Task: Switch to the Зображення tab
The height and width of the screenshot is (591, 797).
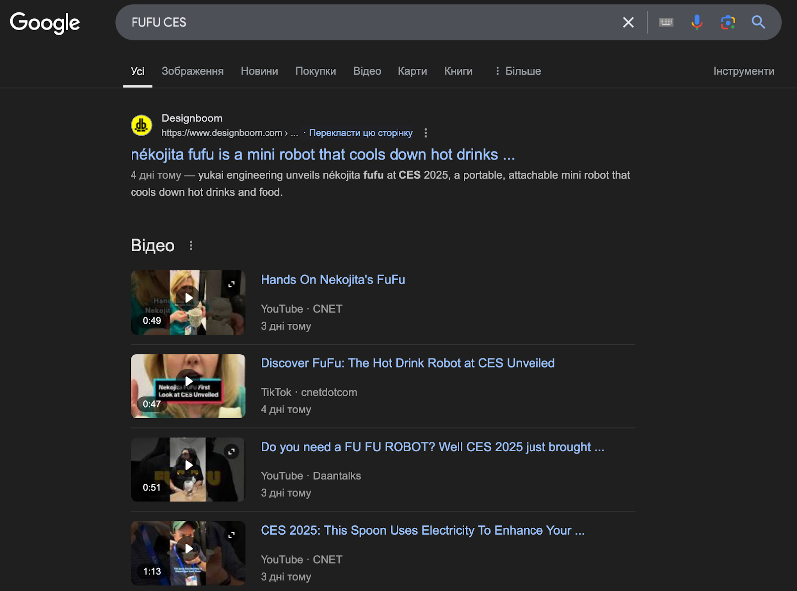Action: tap(192, 71)
